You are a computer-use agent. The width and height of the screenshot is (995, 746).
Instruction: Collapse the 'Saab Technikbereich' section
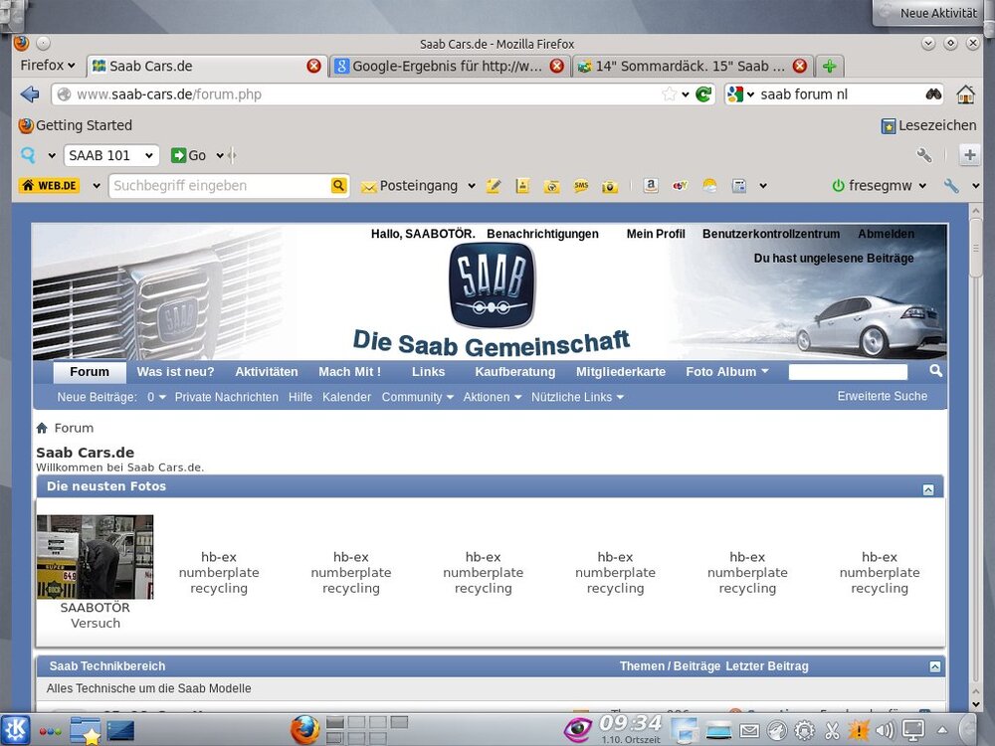coord(934,666)
